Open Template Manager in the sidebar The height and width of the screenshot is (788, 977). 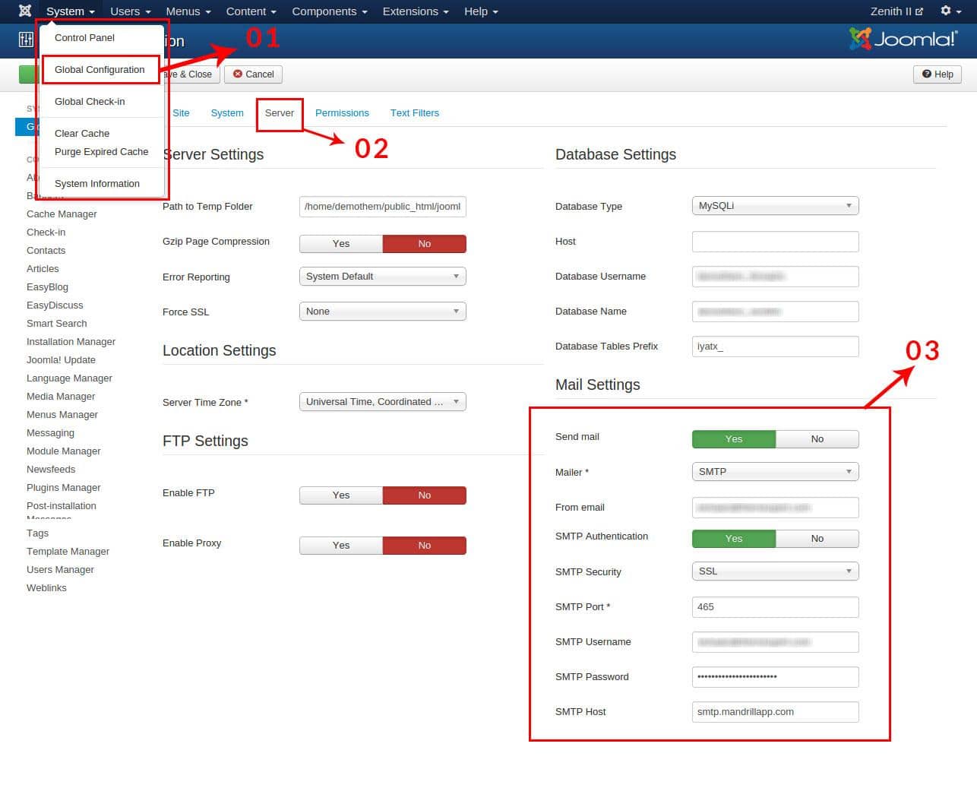click(68, 551)
